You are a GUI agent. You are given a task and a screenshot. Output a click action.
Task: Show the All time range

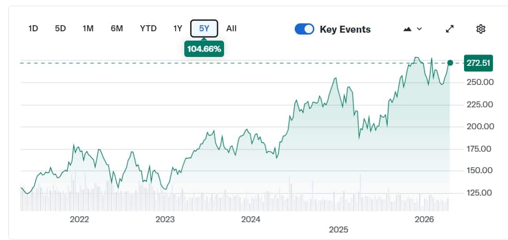coord(232,28)
